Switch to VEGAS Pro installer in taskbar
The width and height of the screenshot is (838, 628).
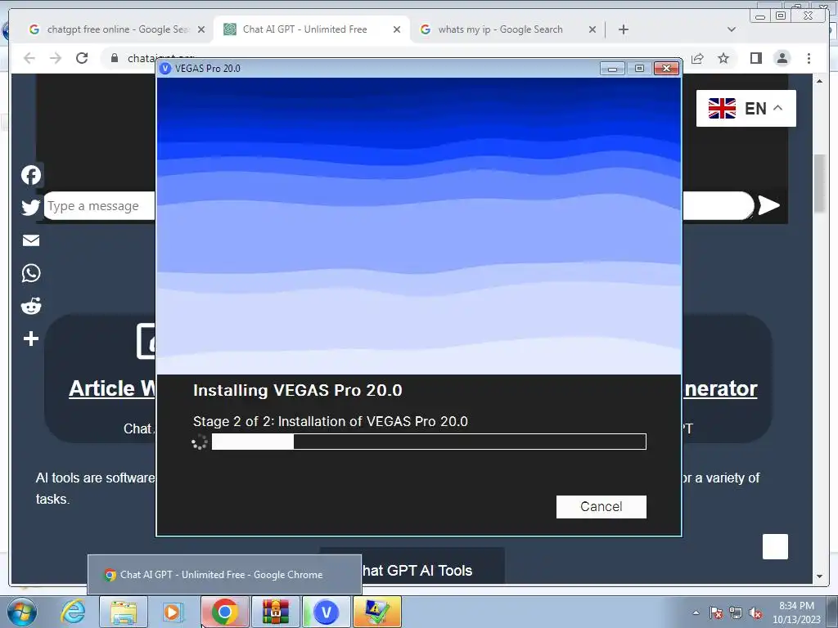pos(326,612)
